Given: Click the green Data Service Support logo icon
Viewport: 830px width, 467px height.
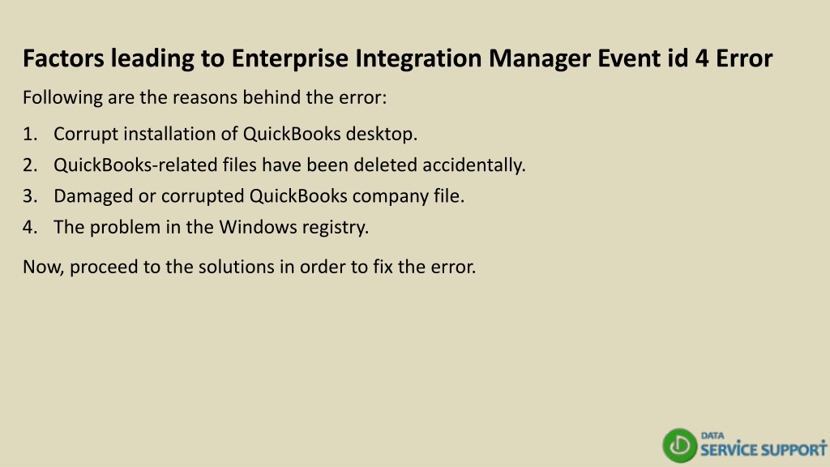Looking at the screenshot, I should (x=680, y=445).
